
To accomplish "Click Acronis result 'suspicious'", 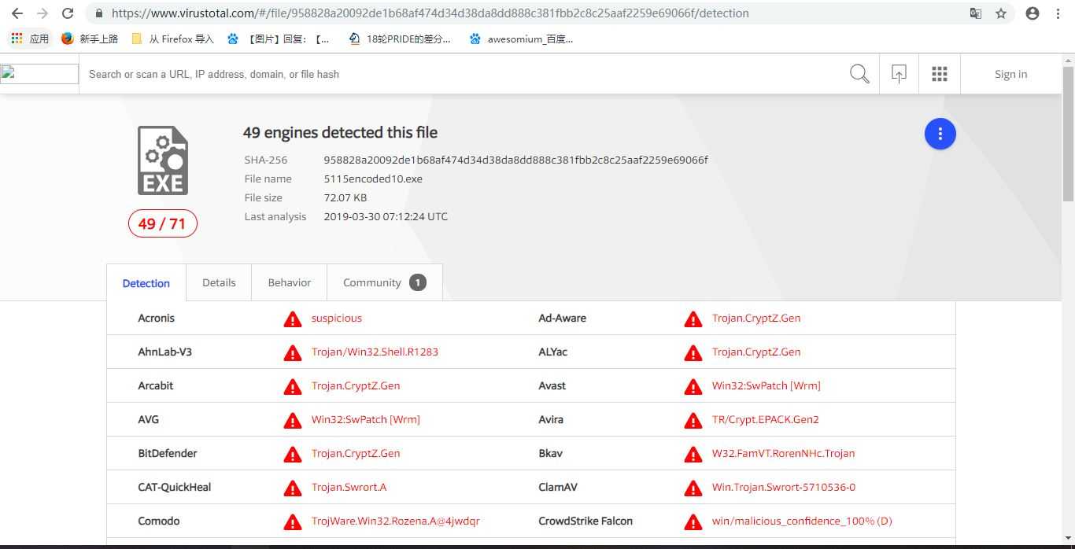I will coord(337,318).
